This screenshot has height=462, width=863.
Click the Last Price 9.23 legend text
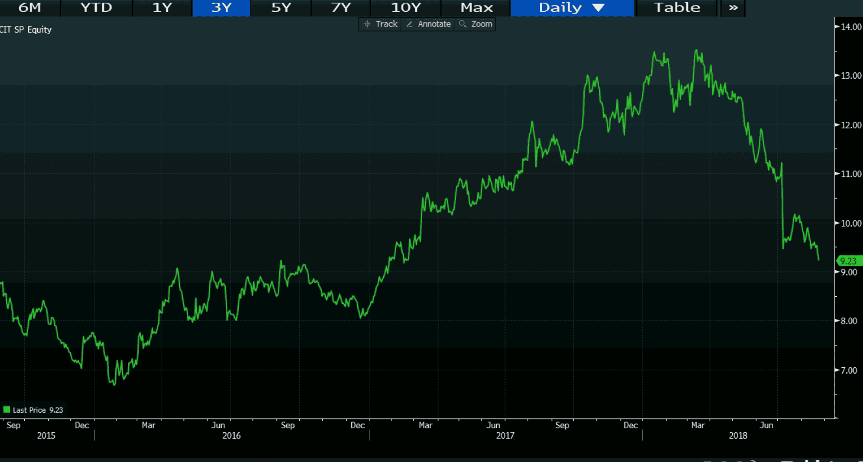click(38, 410)
